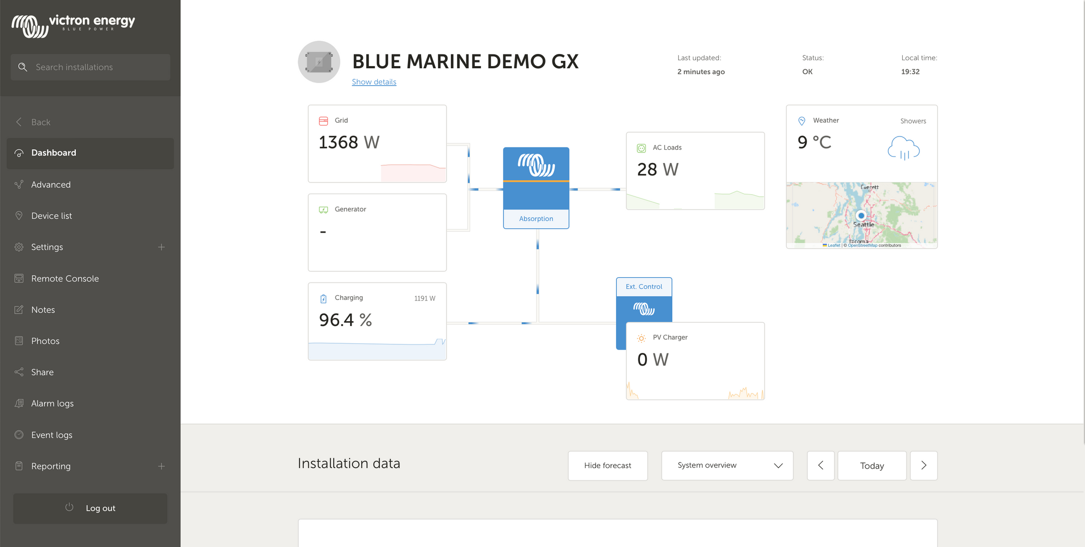Image resolution: width=1085 pixels, height=547 pixels.
Task: Click the Victron Energy logo
Action: click(73, 24)
